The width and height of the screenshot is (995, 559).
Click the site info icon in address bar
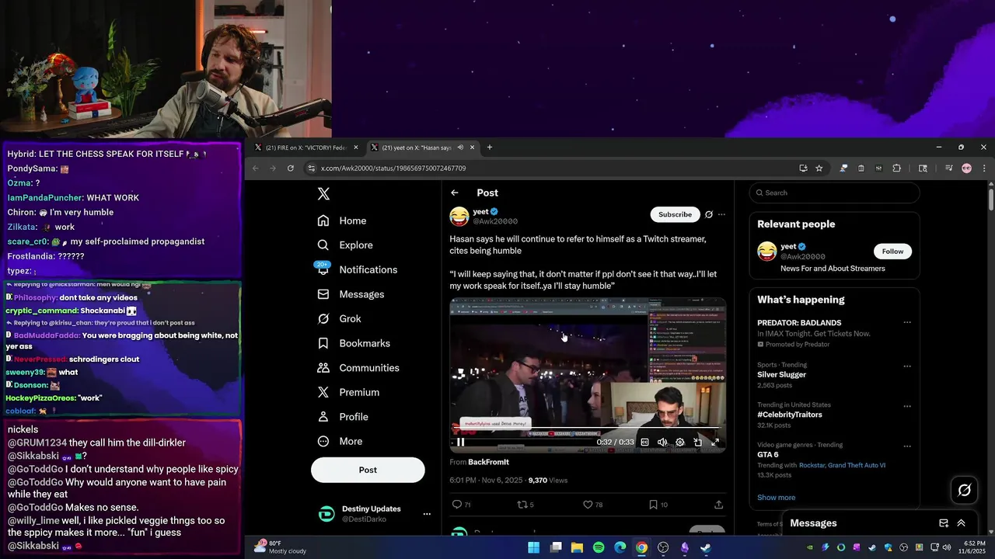coord(312,168)
